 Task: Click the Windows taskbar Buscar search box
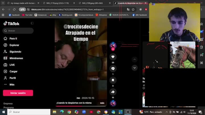(x=29, y=112)
